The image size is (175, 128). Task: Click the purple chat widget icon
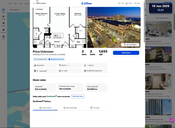point(172,120)
